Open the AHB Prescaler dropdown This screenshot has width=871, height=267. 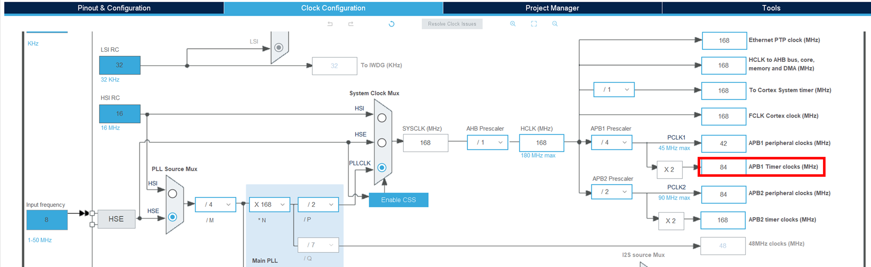point(487,142)
